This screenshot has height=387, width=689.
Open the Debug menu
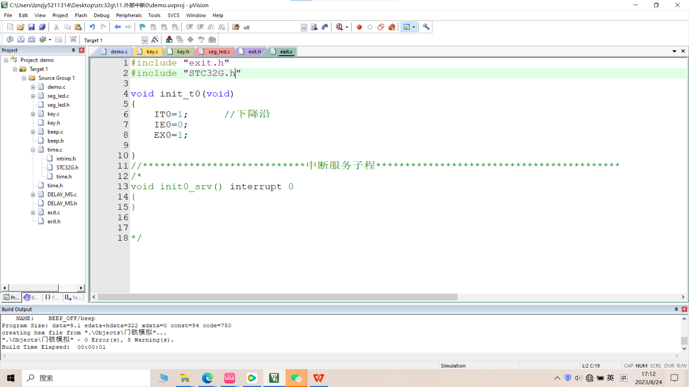point(101,15)
